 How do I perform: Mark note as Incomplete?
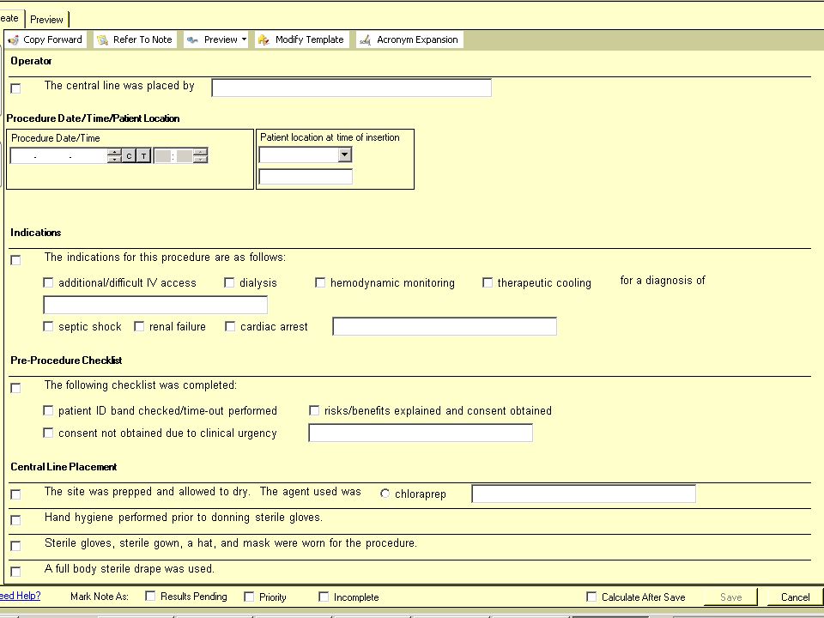pyautogui.click(x=324, y=597)
